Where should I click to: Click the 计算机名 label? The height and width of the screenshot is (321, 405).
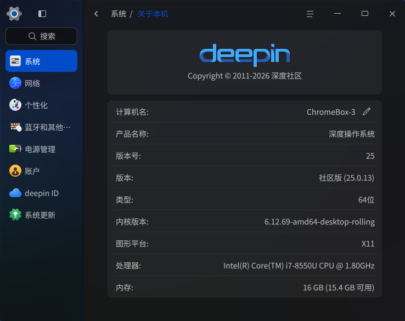point(132,112)
